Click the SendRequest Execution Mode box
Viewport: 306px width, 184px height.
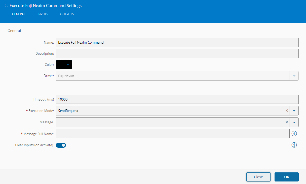(170, 111)
